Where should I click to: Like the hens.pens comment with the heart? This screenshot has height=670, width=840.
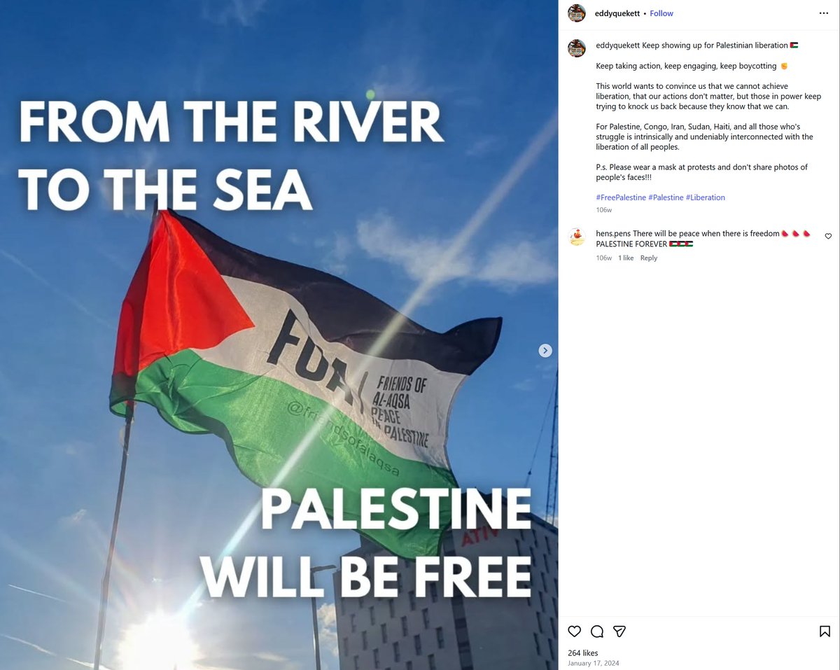click(x=828, y=237)
